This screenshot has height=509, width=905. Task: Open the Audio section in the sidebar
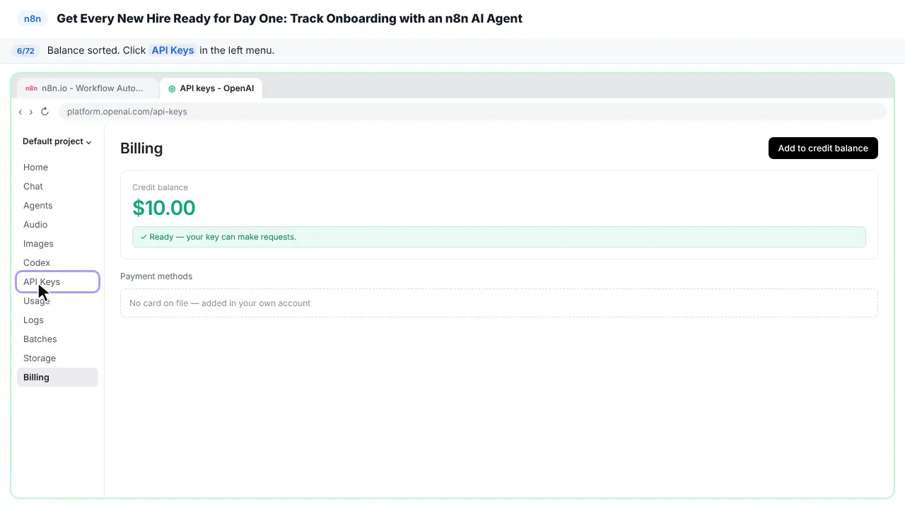click(x=57, y=225)
